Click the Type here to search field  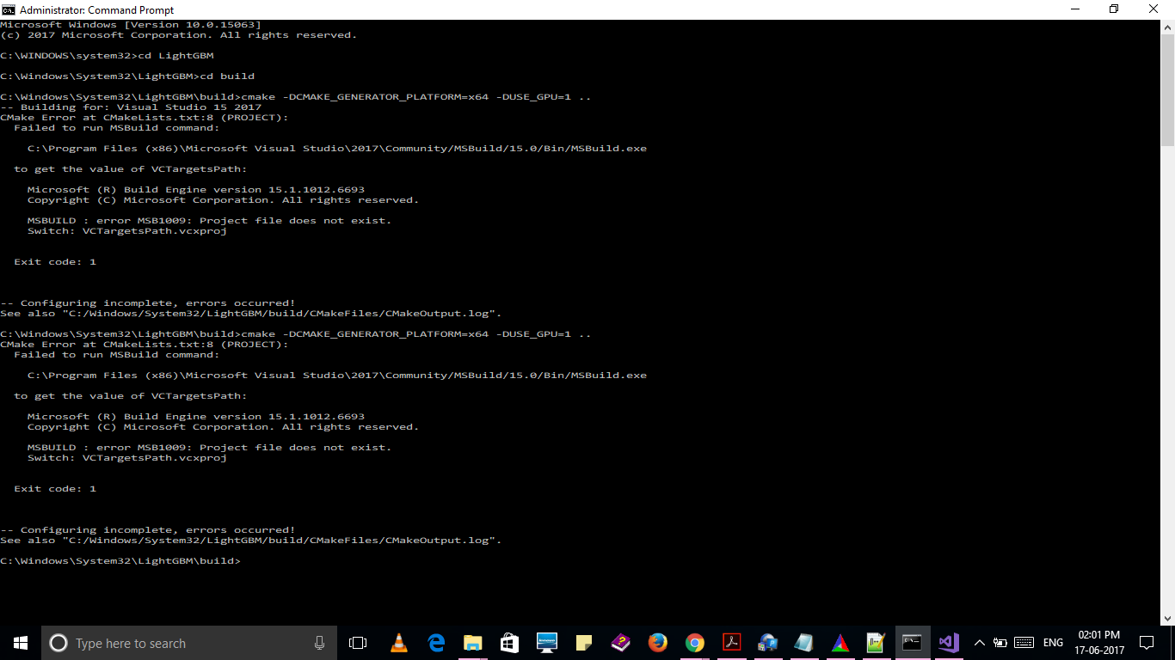point(172,642)
